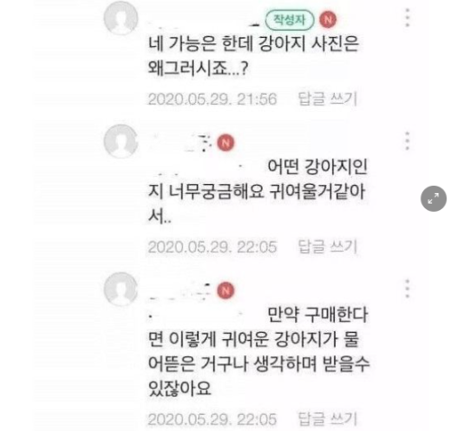Click the red N badge next to 작성자

(327, 20)
